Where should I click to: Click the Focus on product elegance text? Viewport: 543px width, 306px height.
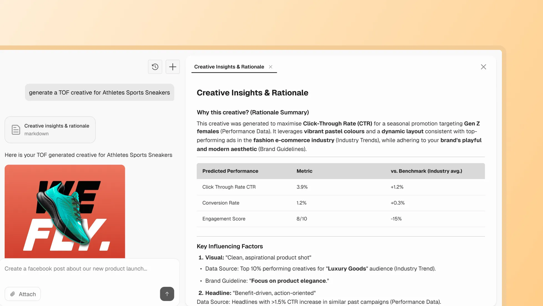[x=288, y=281]
